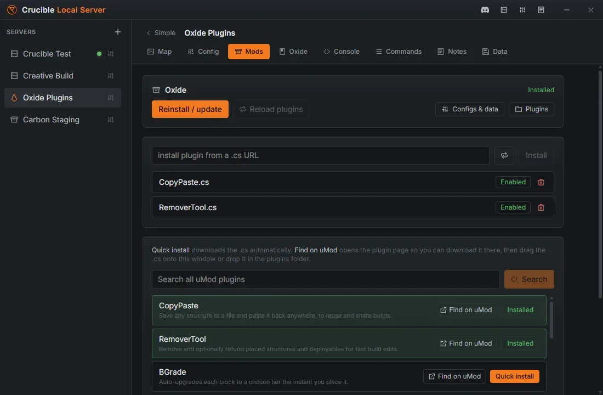Select the Oxide Plugins server
This screenshot has height=395, width=603.
coord(62,98)
